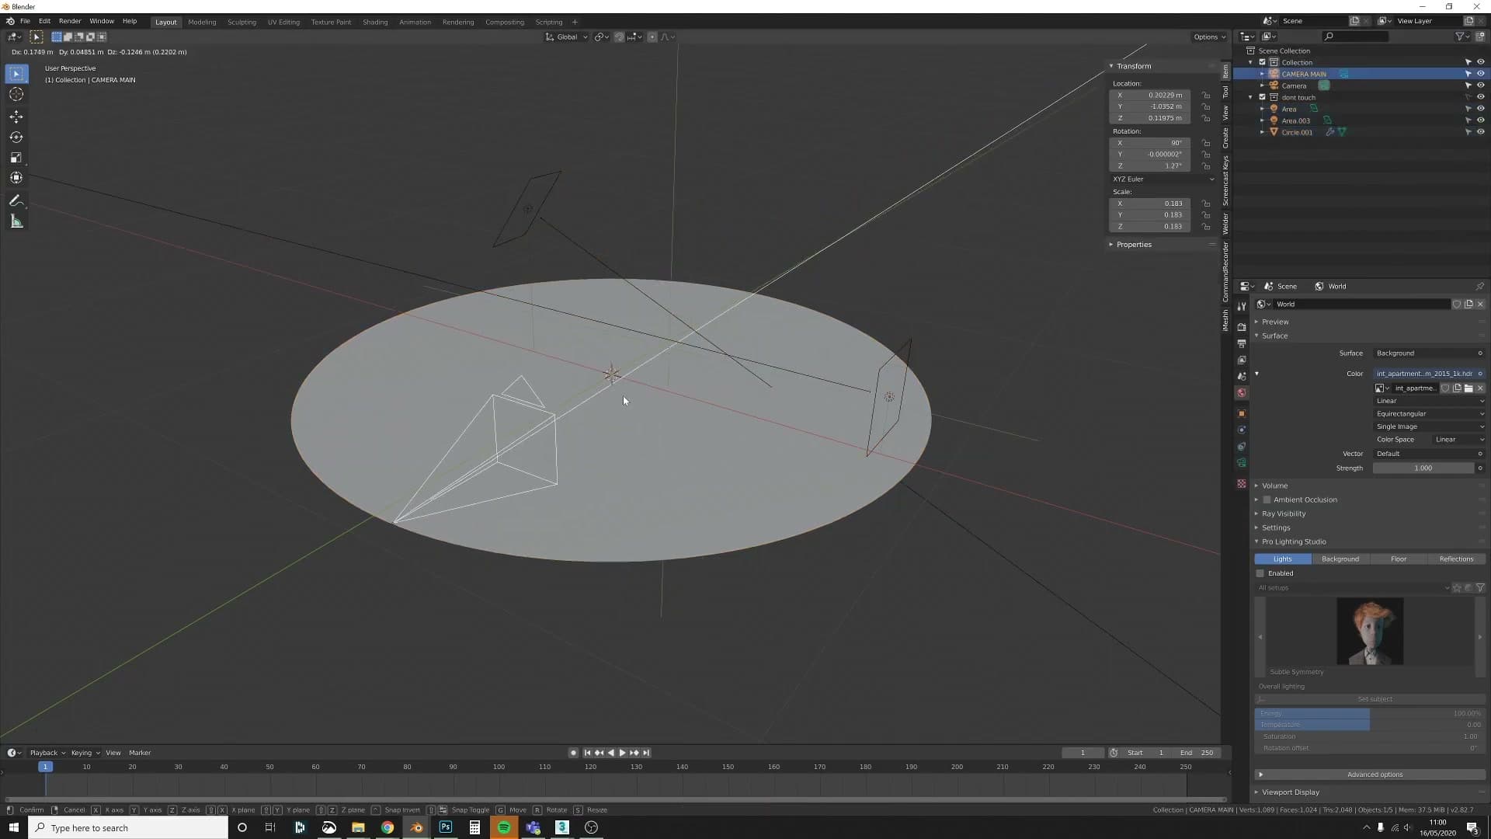This screenshot has width=1491, height=839.
Task: Expand the Volume panel
Action: click(x=1274, y=486)
